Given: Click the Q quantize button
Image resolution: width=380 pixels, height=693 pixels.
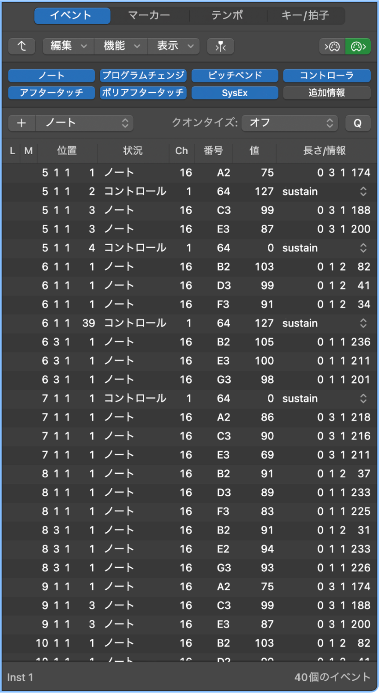Looking at the screenshot, I should tap(358, 123).
